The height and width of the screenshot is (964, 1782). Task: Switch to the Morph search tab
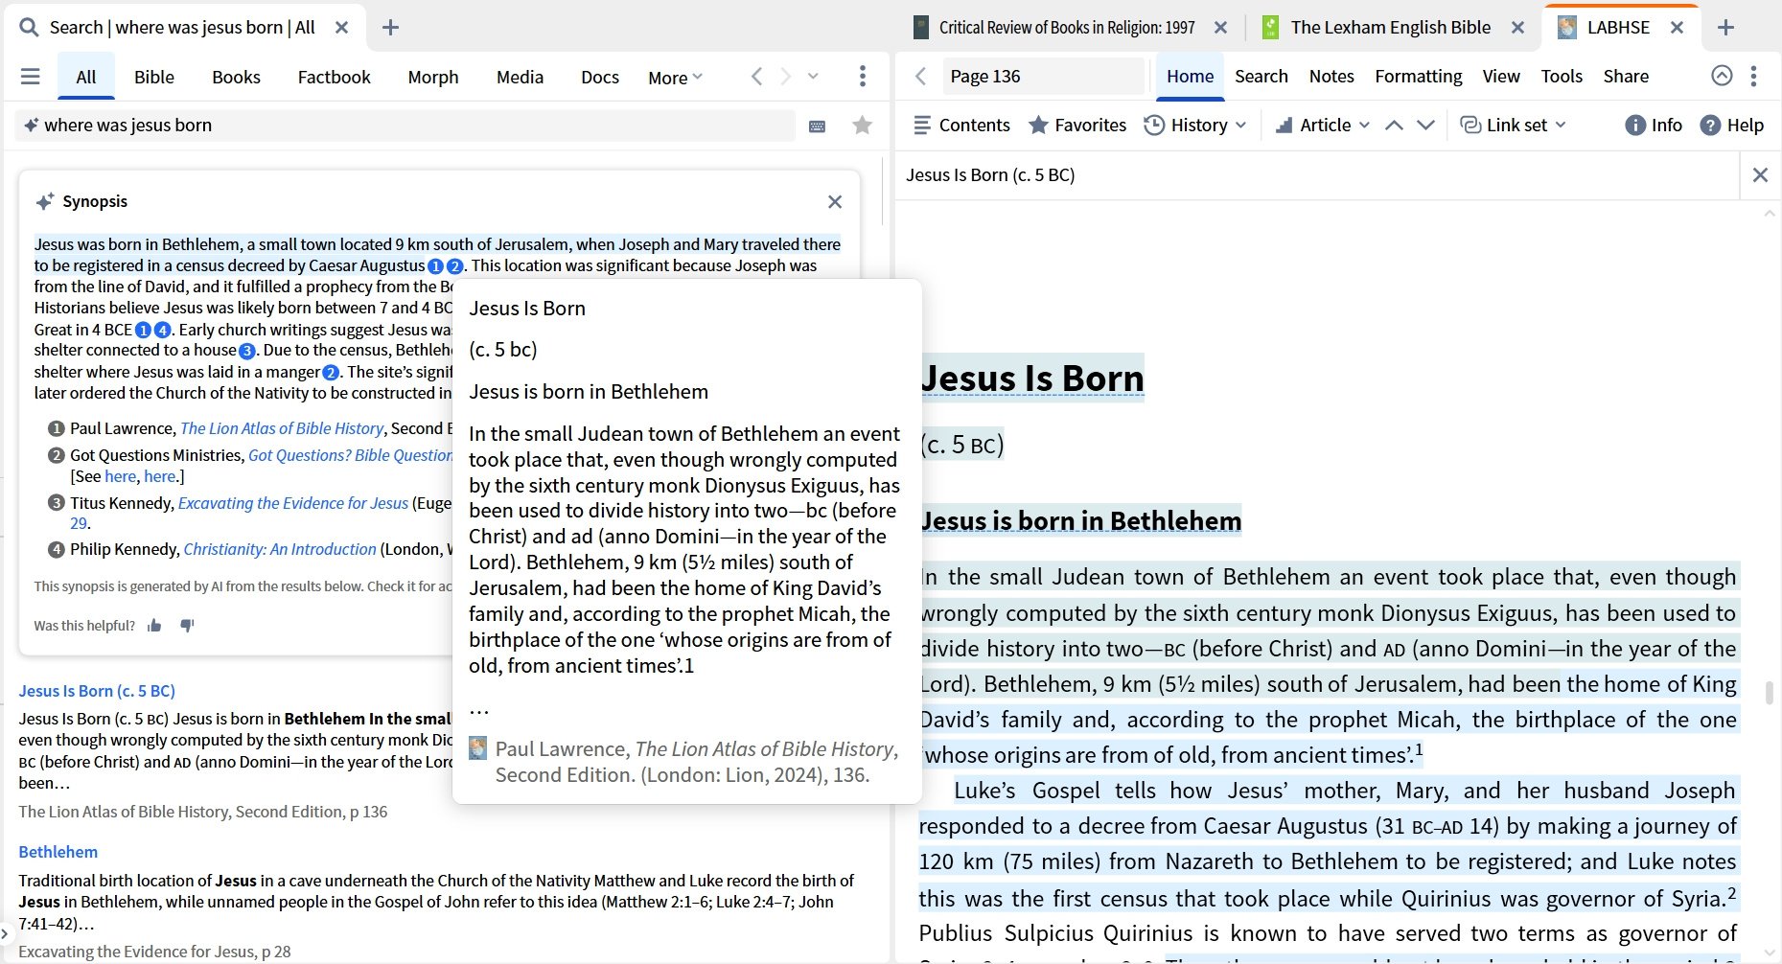click(433, 77)
